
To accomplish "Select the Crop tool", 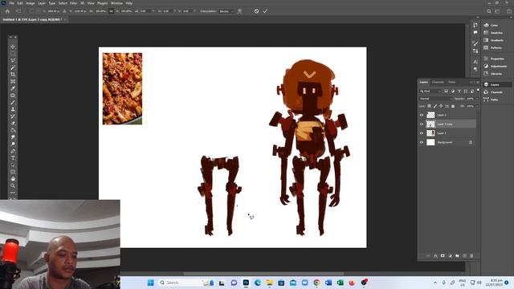I will click(13, 75).
